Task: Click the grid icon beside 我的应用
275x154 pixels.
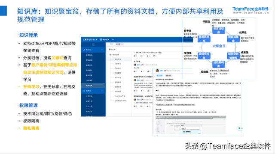Action: (x=101, y=40)
